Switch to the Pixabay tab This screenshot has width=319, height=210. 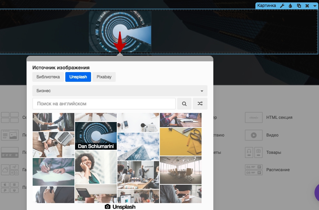tap(104, 77)
